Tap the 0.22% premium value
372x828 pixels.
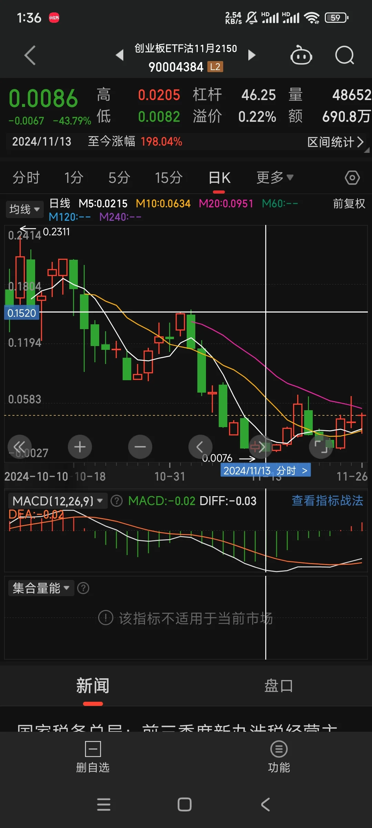[x=257, y=117]
